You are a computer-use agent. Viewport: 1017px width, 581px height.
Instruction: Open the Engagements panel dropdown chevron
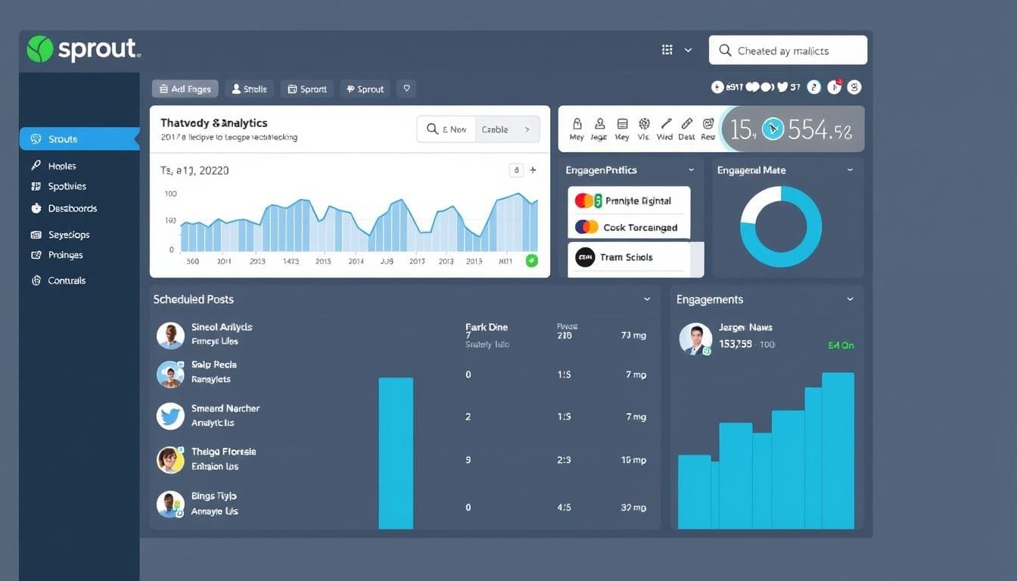(x=850, y=300)
